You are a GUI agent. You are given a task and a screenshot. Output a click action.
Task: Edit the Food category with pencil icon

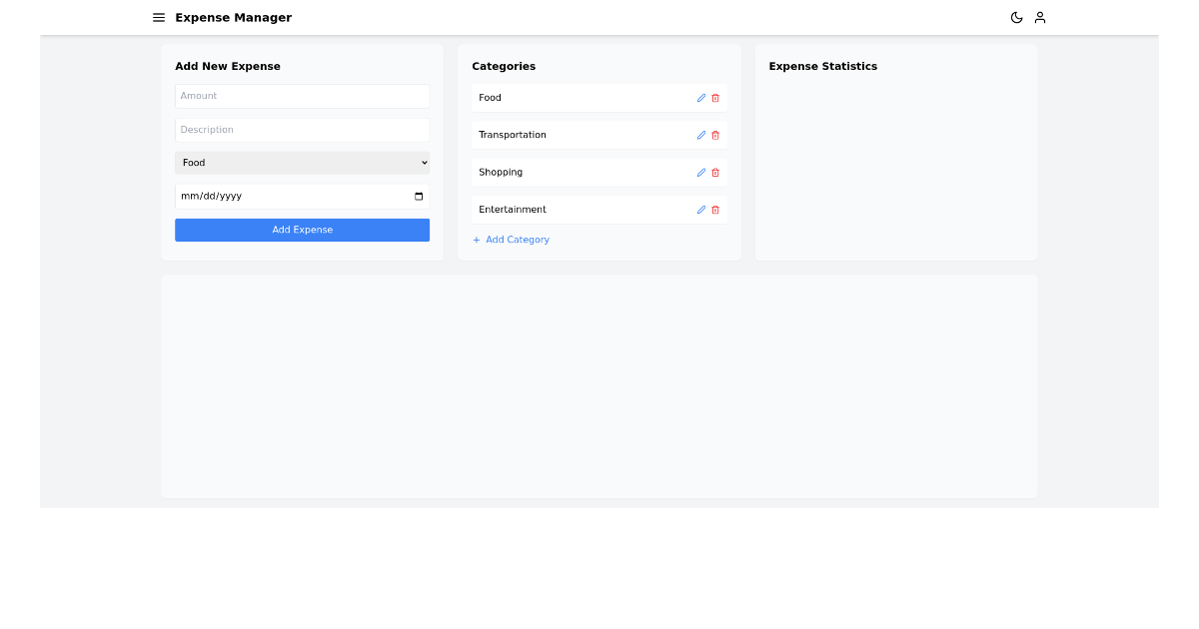700,97
